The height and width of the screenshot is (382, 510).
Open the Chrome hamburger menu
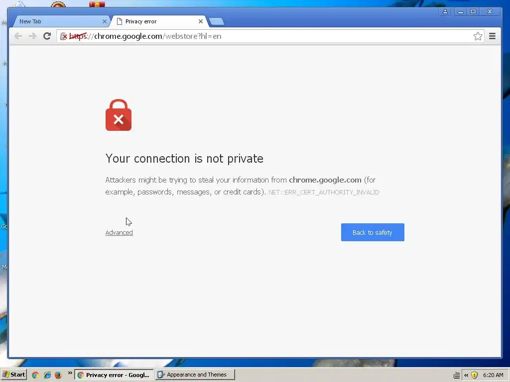coord(492,36)
